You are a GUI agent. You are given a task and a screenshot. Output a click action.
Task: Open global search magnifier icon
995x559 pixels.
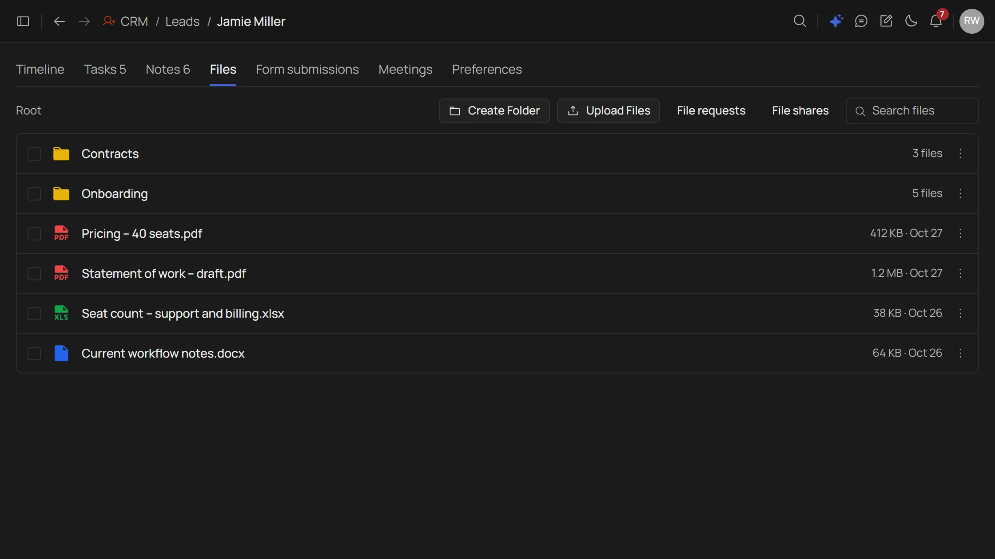pos(800,21)
